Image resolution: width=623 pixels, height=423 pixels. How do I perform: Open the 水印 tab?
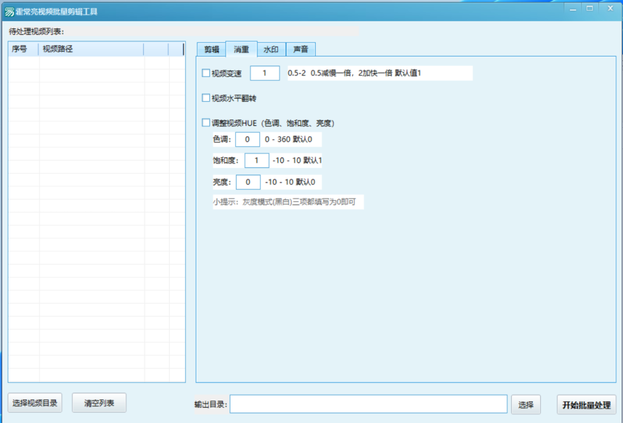271,49
